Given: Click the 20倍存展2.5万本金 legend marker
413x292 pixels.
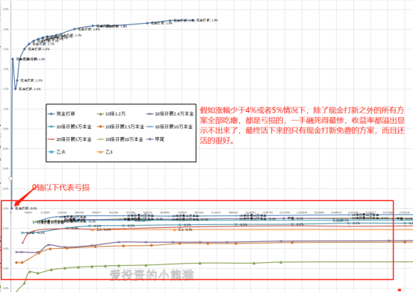Looking at the screenshot, I should click(100, 127).
